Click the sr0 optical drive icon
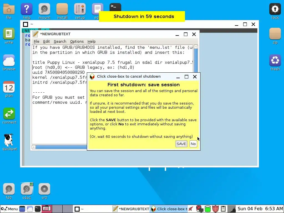 (x=44, y=191)
